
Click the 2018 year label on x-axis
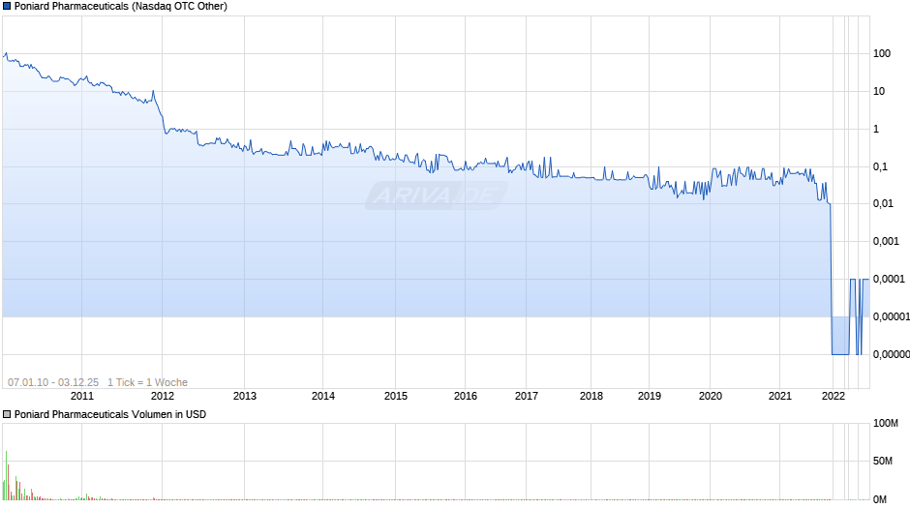[591, 396]
